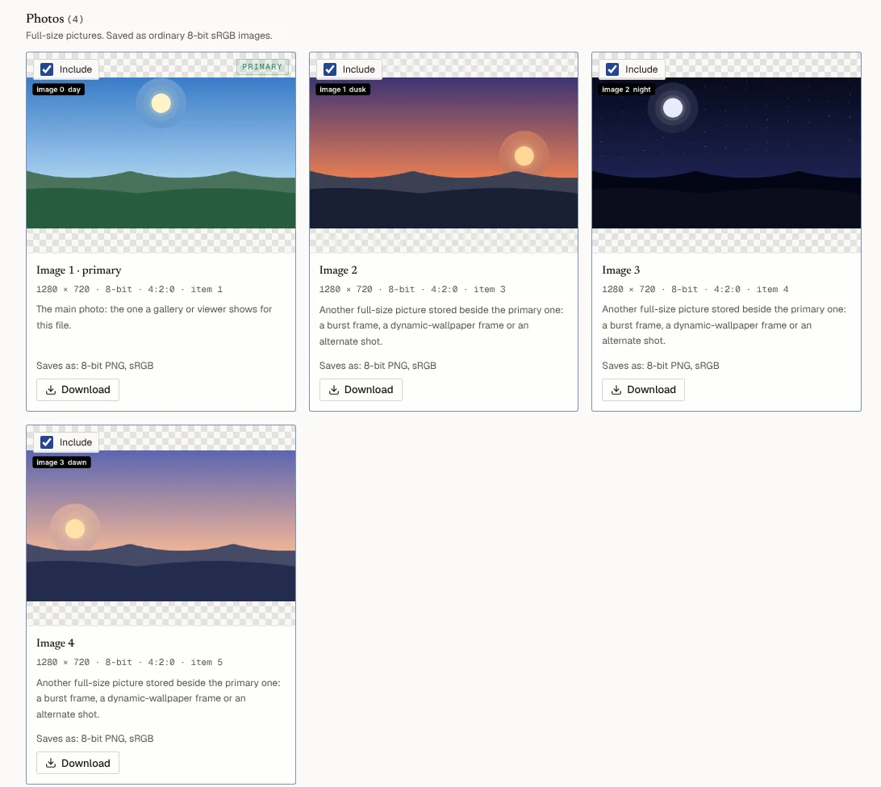Click 'Saves as: 8-bit PNG, sRGB' under Image 2
Image resolution: width=881 pixels, height=787 pixels.
[378, 366]
